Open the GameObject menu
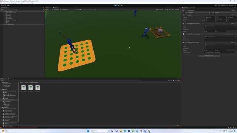 point(14,3)
